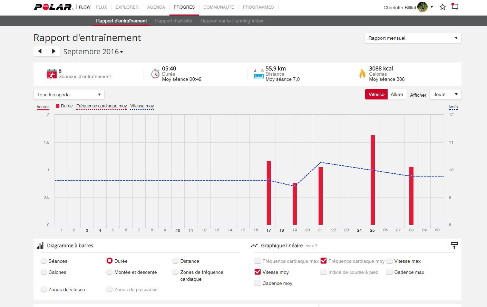Click the red bar for day 25
This screenshot has width=487, height=307.
point(372,180)
